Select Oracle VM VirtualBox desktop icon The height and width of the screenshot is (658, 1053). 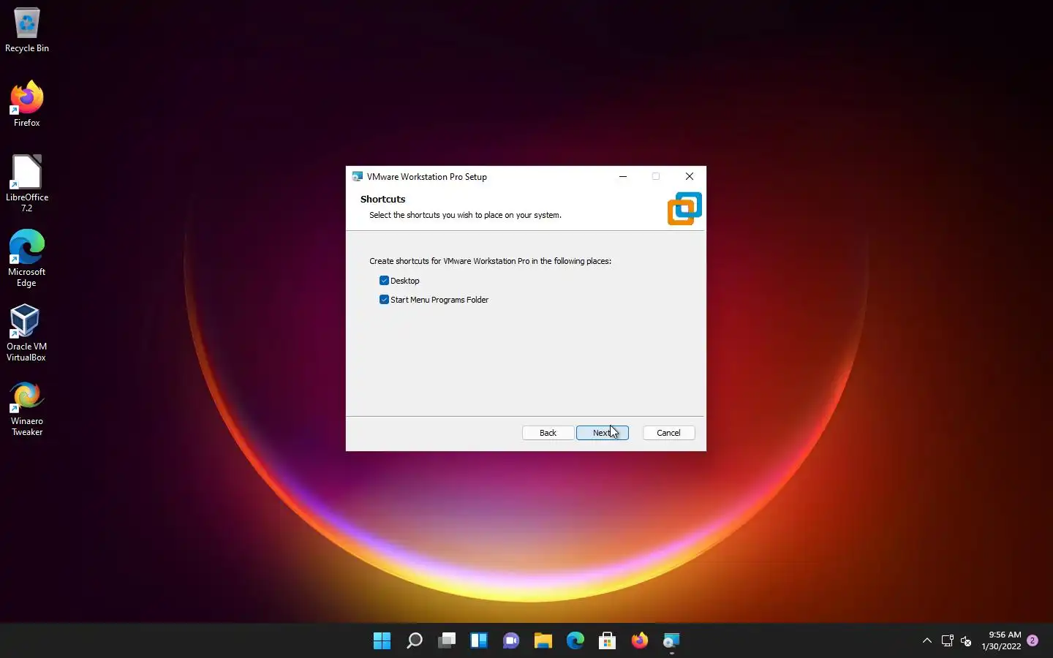point(27,333)
